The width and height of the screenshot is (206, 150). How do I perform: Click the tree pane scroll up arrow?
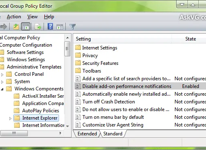pos(67,38)
